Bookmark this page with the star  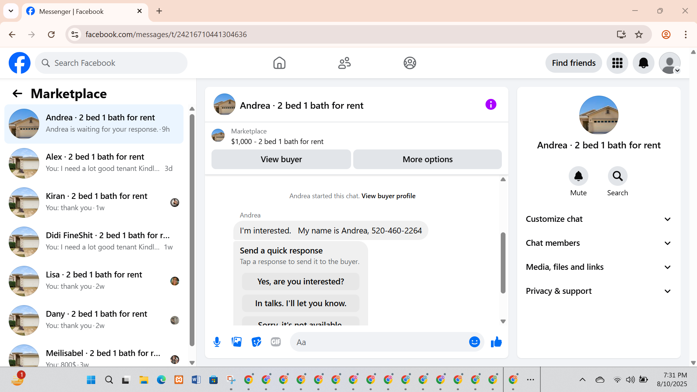pyautogui.click(x=639, y=35)
